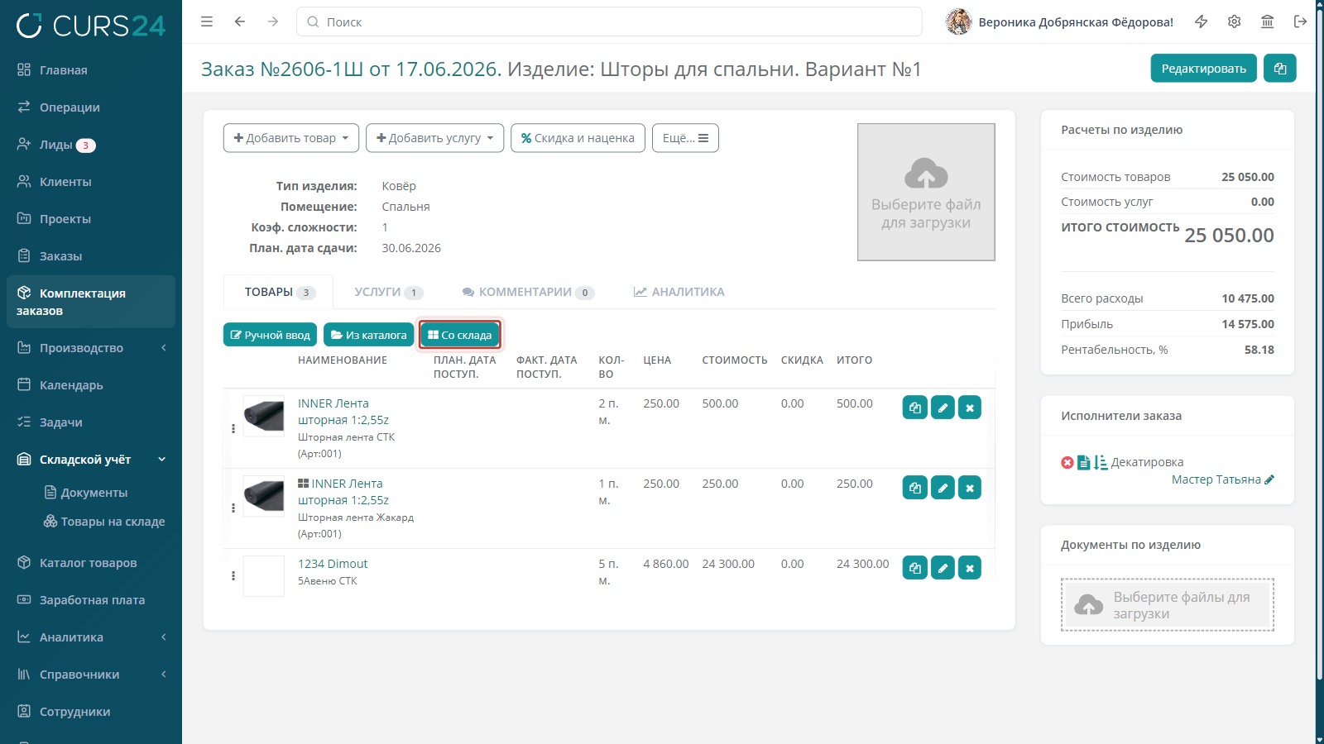Screen dimensions: 1324x744
Task: Open Лиды in the sidebar
Action: point(91,145)
